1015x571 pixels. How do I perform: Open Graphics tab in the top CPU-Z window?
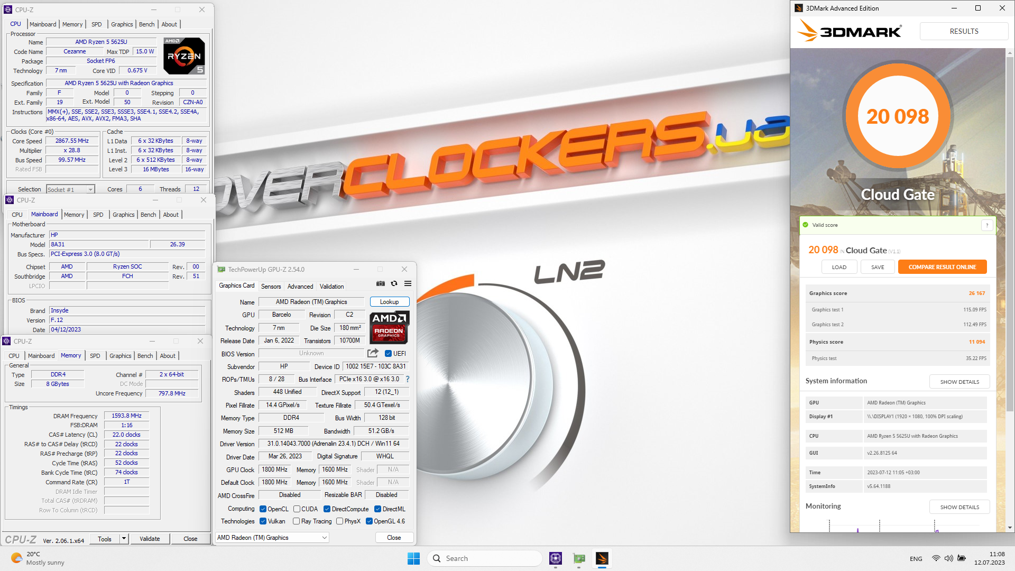tap(122, 24)
